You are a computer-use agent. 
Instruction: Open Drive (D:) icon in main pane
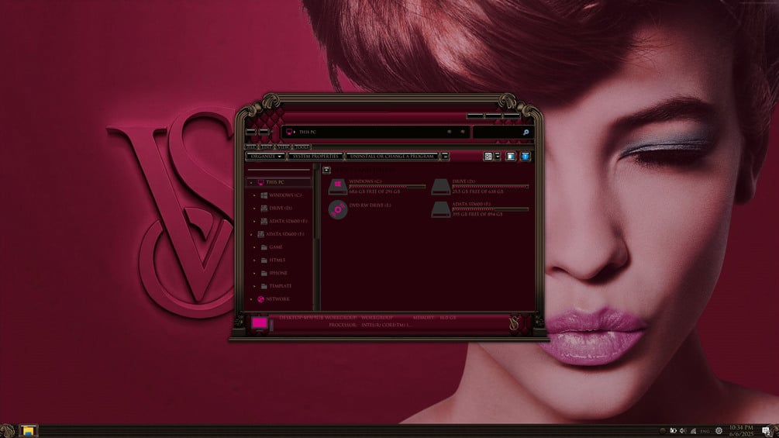pyautogui.click(x=441, y=187)
